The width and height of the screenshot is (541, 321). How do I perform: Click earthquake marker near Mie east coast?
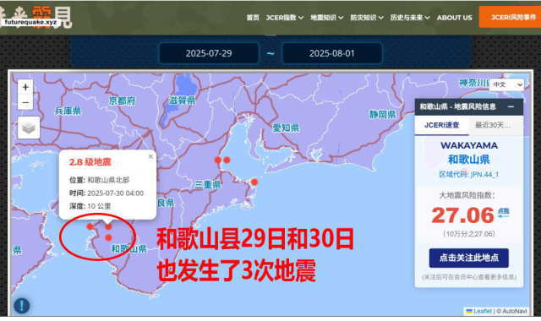click(254, 182)
